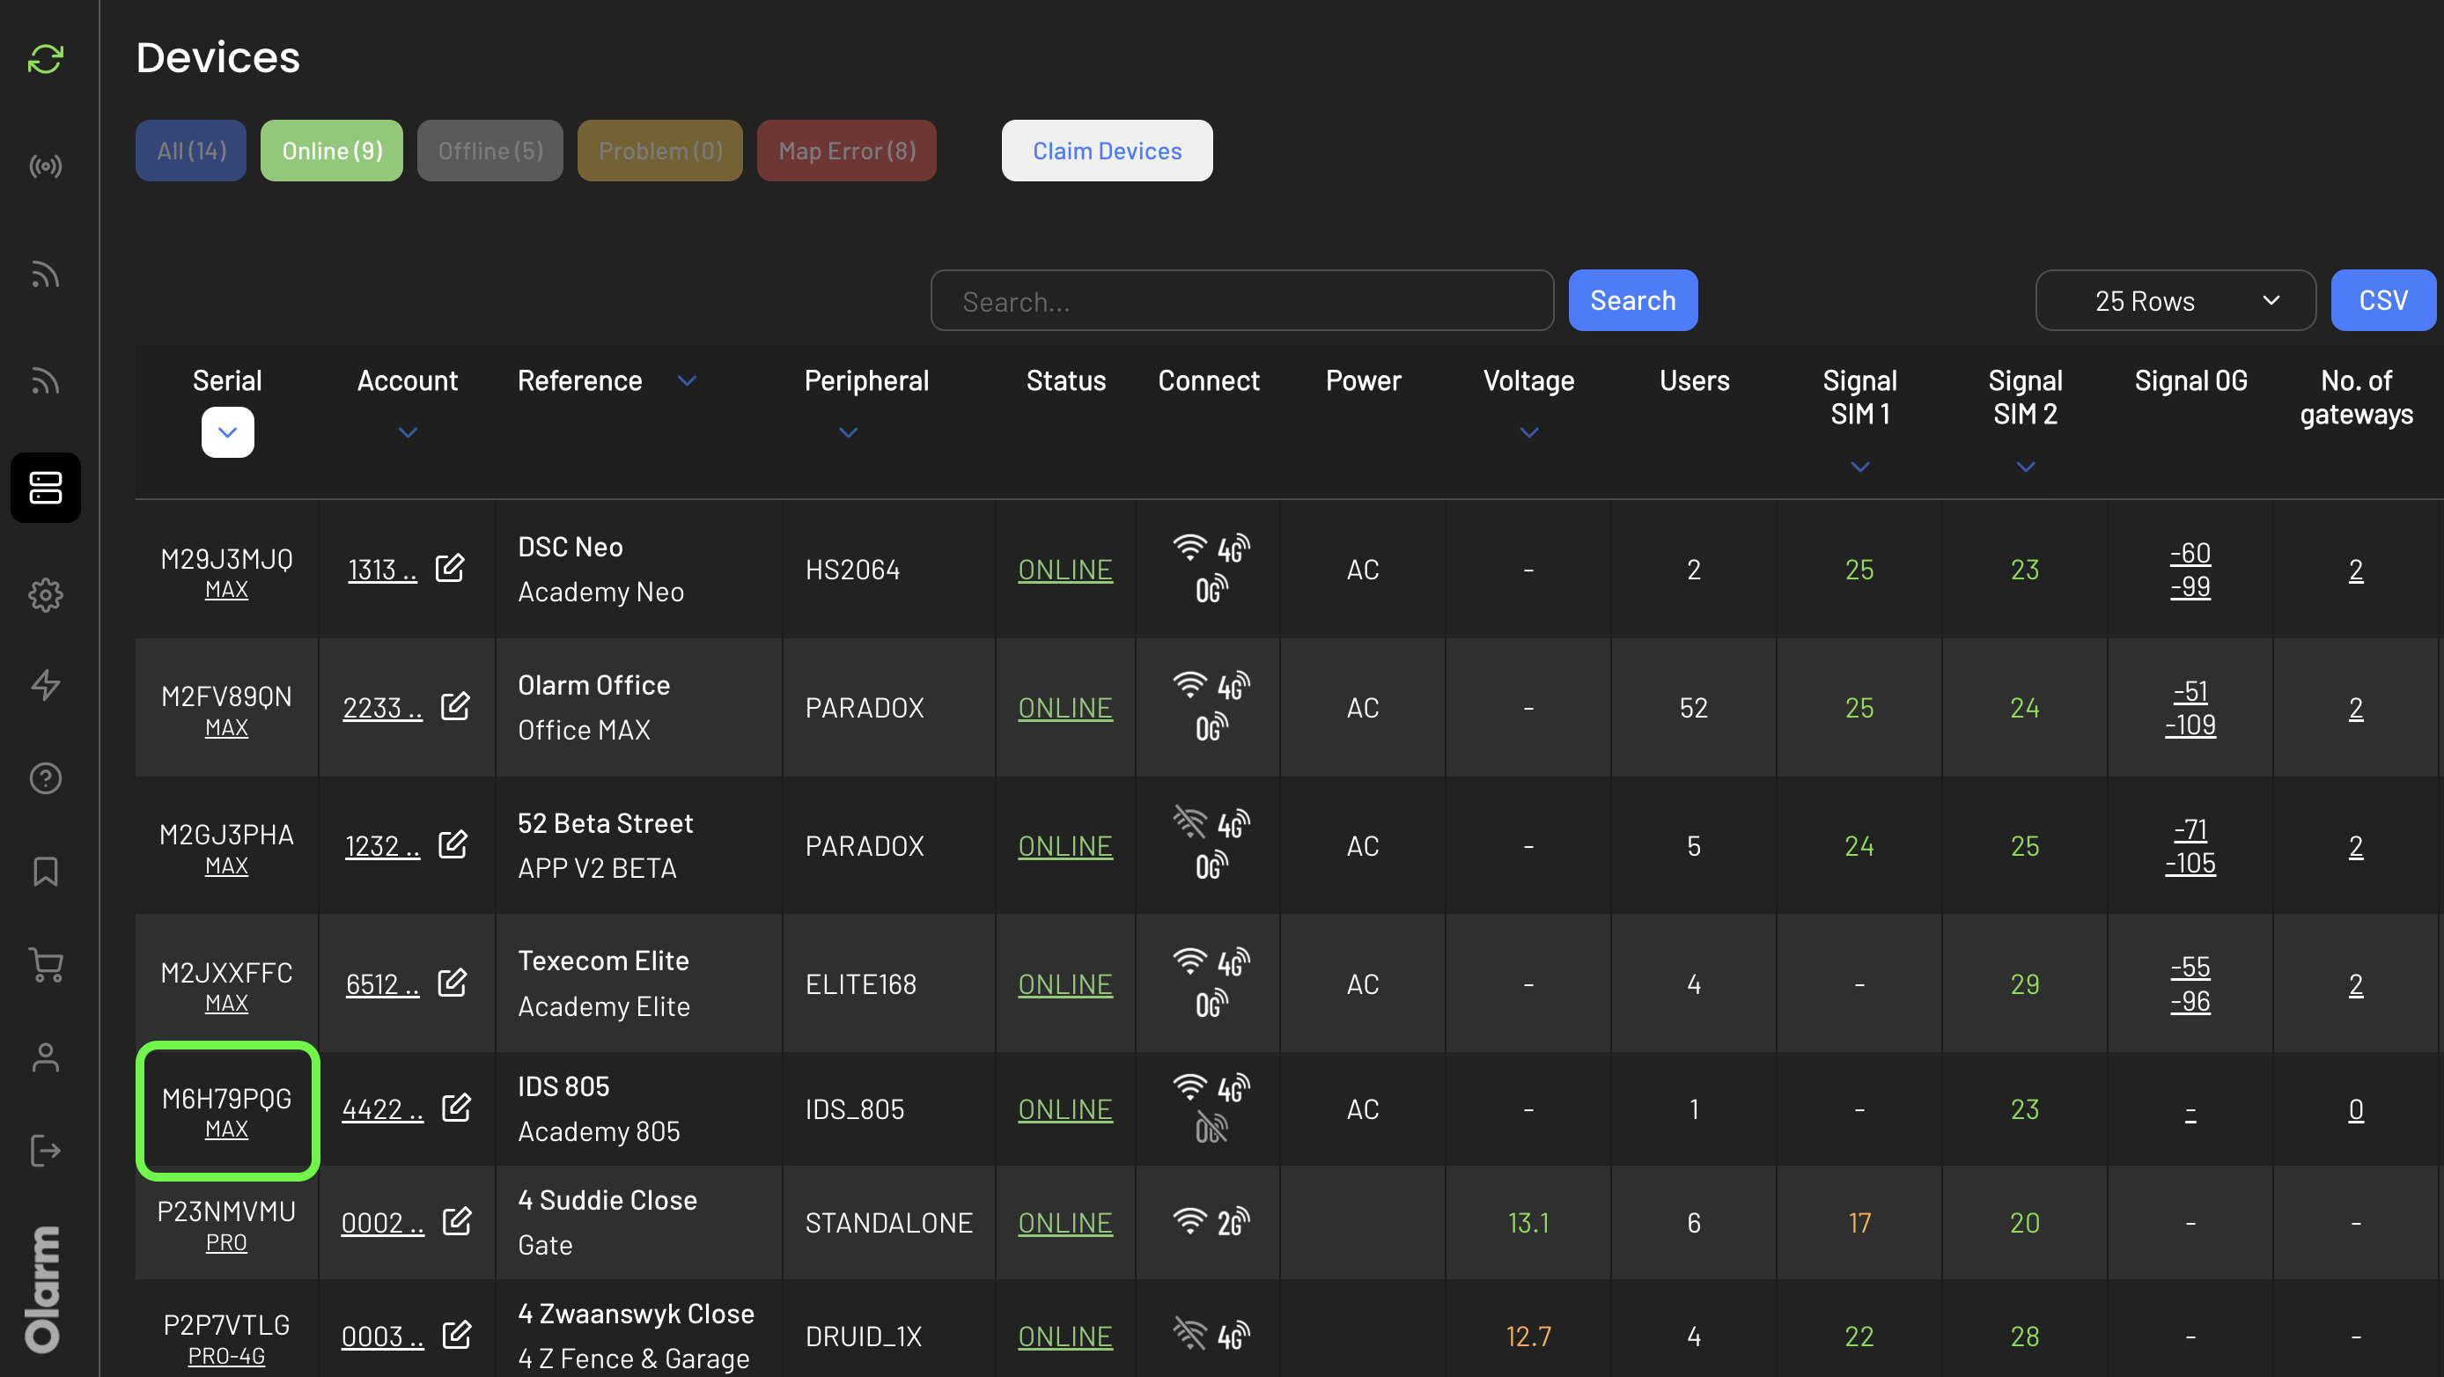
Task: Open the broadcast signal sidebar icon
Action: click(46, 167)
